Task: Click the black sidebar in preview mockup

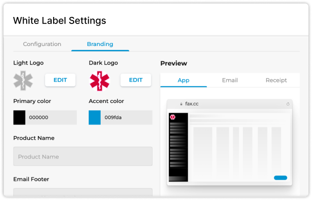Action: point(178,147)
